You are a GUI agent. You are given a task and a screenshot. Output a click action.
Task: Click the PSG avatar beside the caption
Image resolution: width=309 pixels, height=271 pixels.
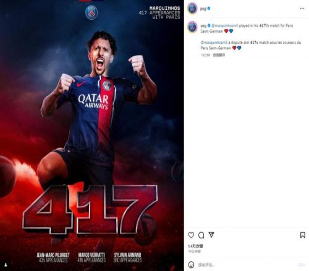click(192, 26)
